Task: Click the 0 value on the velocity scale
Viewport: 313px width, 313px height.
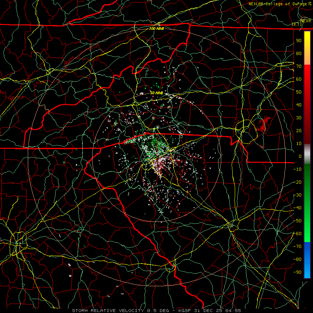Action: (300, 156)
